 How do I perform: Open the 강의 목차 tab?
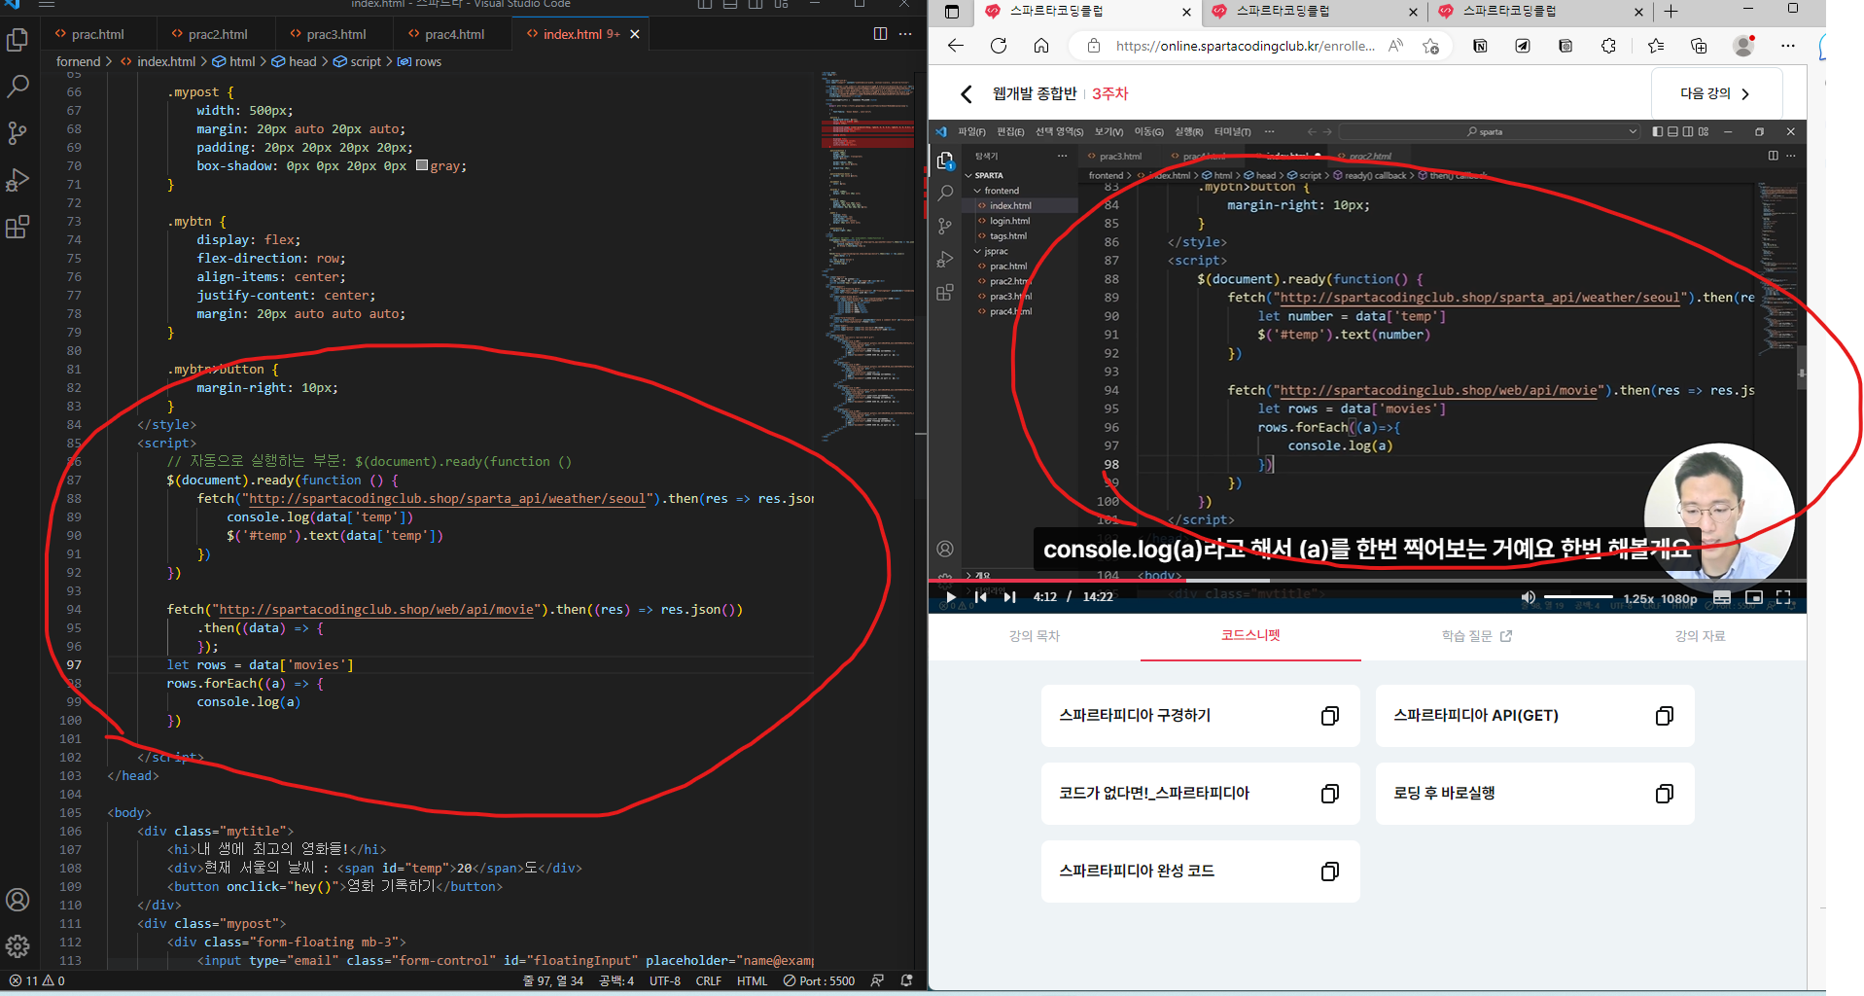coord(1035,636)
